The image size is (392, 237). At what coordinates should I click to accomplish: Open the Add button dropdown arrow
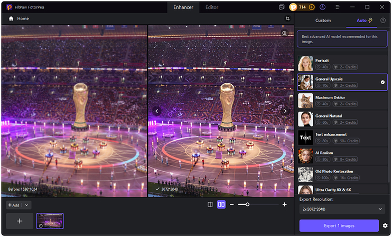(26, 205)
